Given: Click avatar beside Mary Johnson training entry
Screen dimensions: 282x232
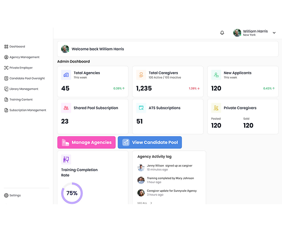Looking at the screenshot, I should click(141, 180).
